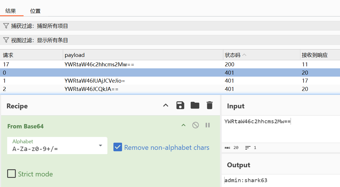Click view filter funnel icon
This screenshot has width=340, height=187.
[6, 40]
